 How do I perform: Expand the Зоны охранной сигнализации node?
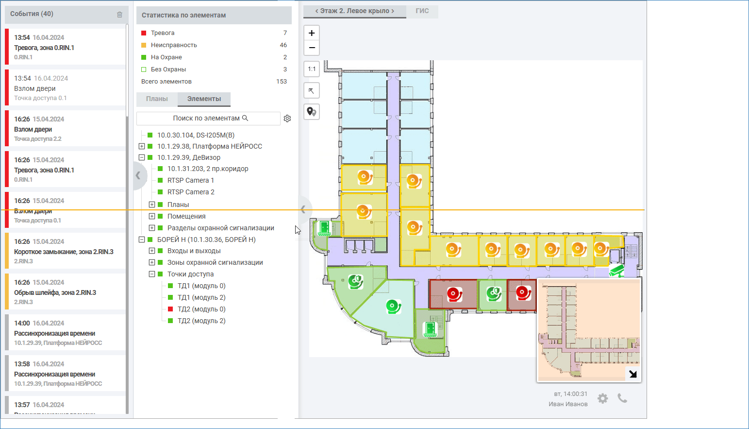click(x=152, y=262)
